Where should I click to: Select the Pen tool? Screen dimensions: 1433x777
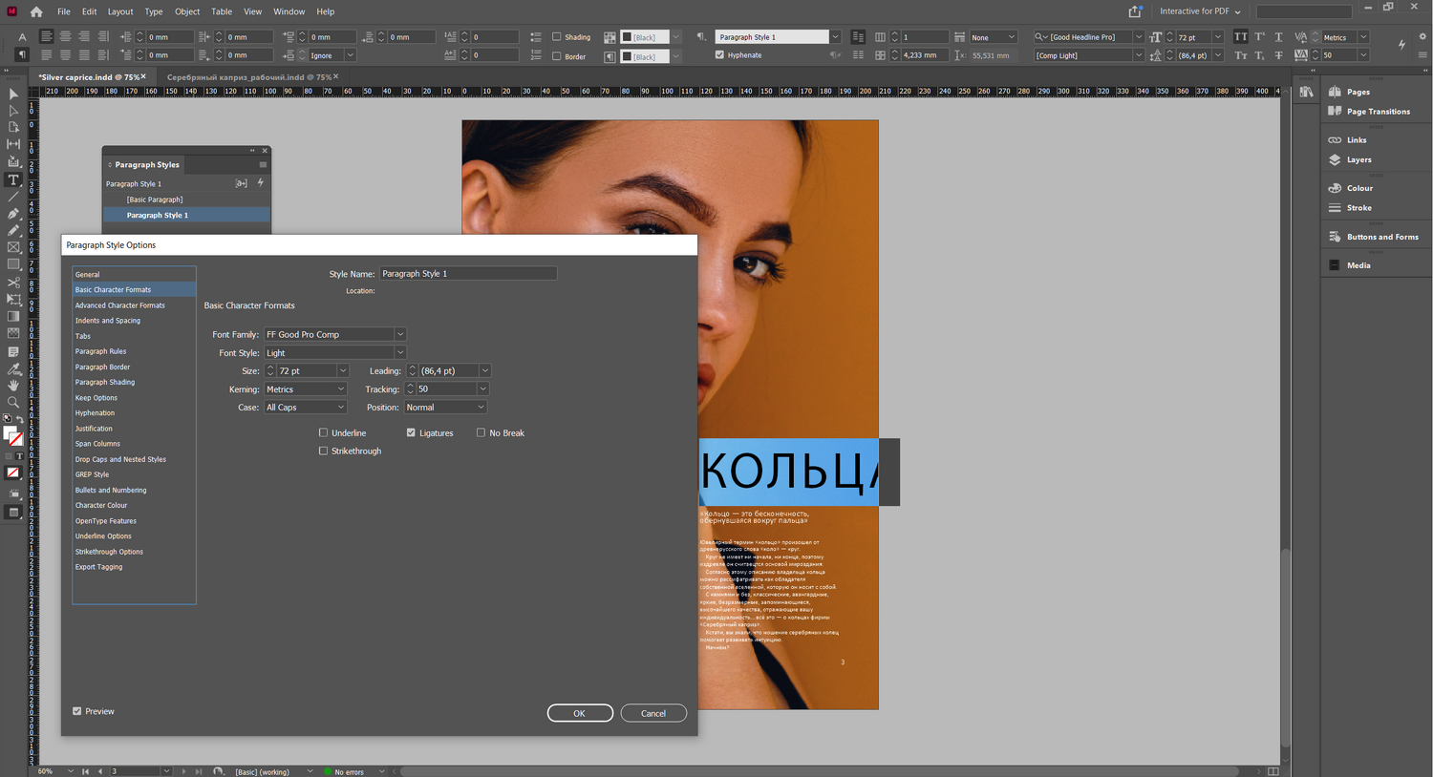pyautogui.click(x=13, y=214)
